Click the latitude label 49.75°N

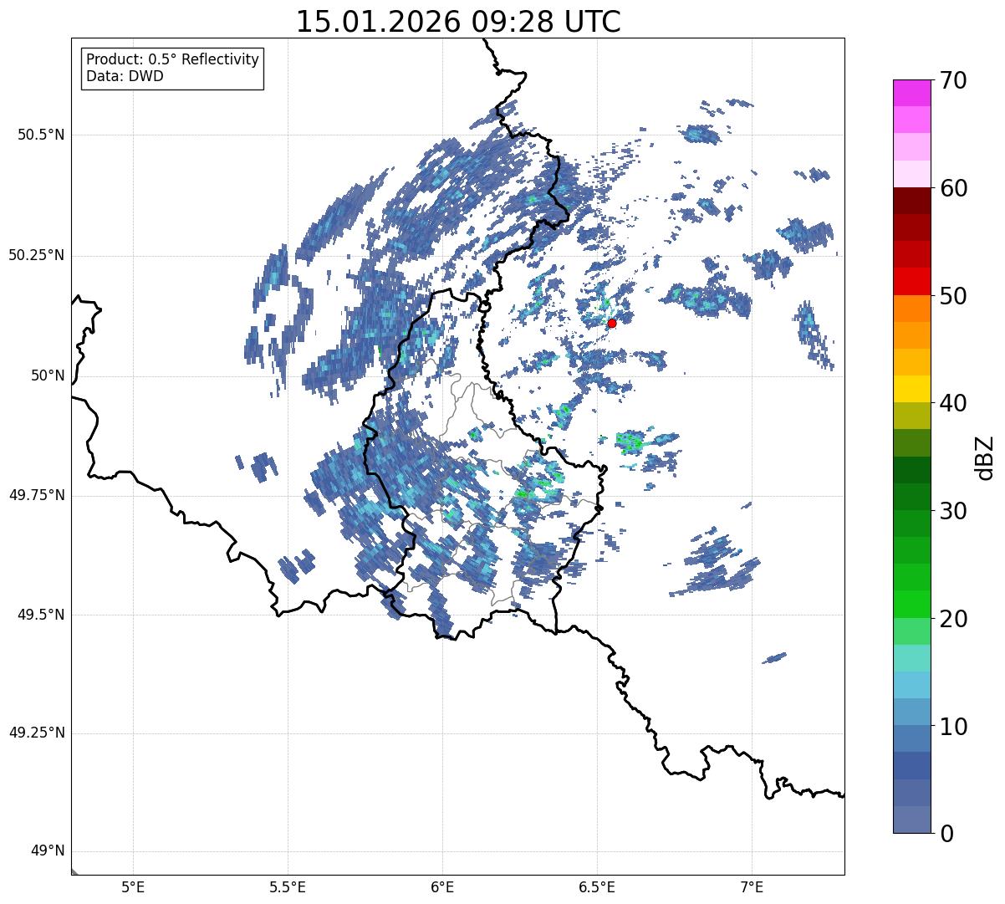37,495
